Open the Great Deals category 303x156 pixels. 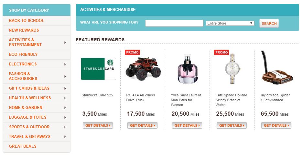(x=23, y=146)
